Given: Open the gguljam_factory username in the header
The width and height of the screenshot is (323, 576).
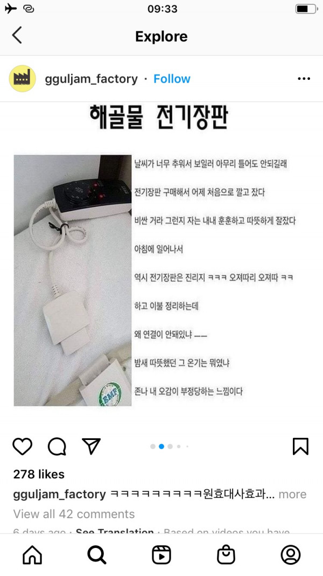Looking at the screenshot, I should click(x=91, y=79).
